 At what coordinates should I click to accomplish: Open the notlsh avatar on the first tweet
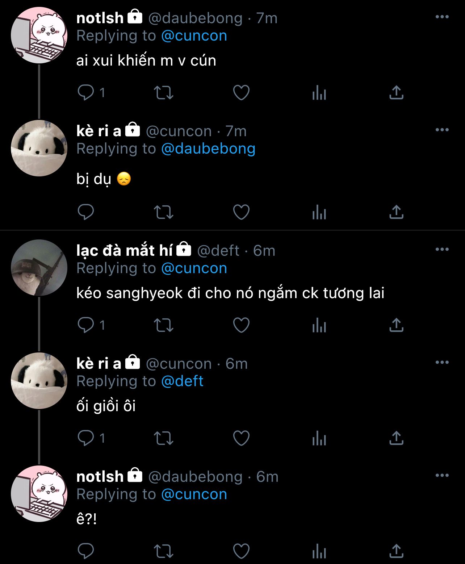(39, 35)
